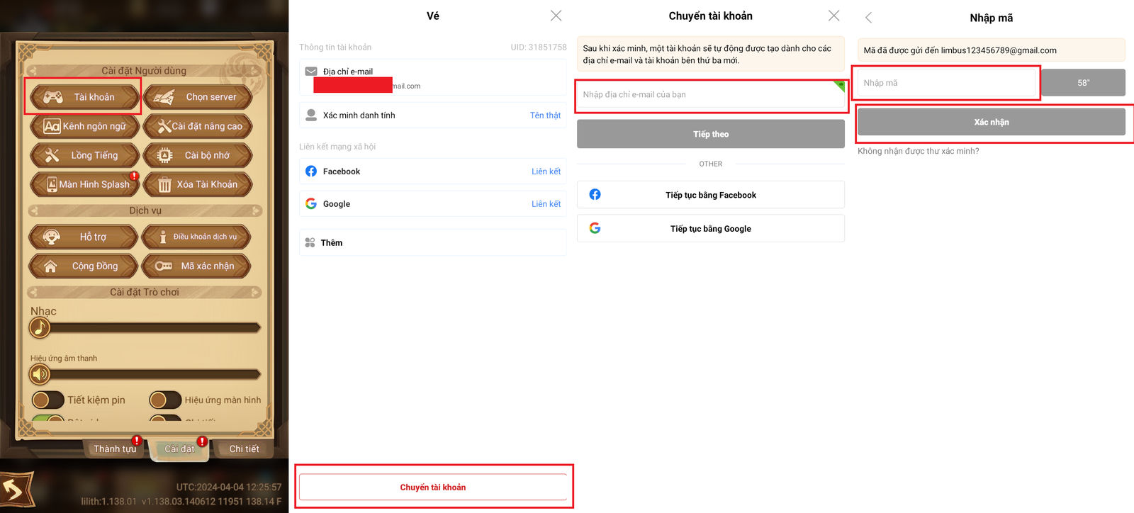Click the email address input field
Screen dimensions: 1134x513
[x=710, y=94]
